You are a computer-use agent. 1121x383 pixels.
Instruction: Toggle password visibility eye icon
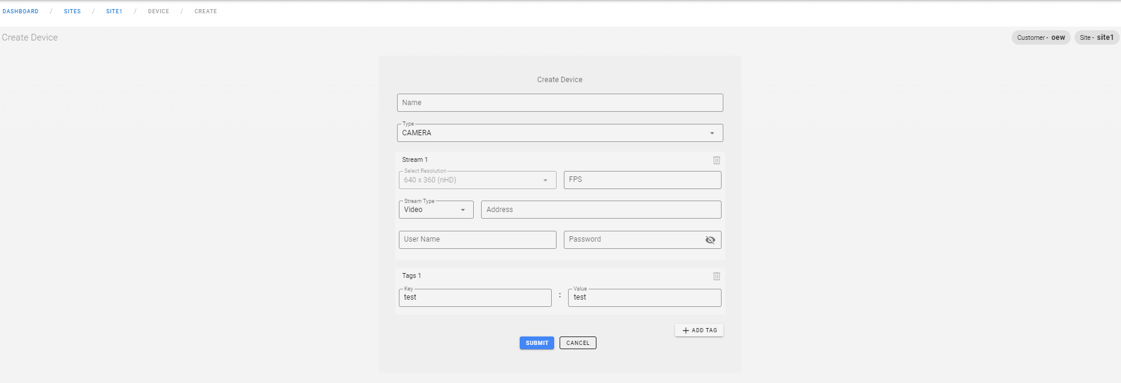pos(710,240)
